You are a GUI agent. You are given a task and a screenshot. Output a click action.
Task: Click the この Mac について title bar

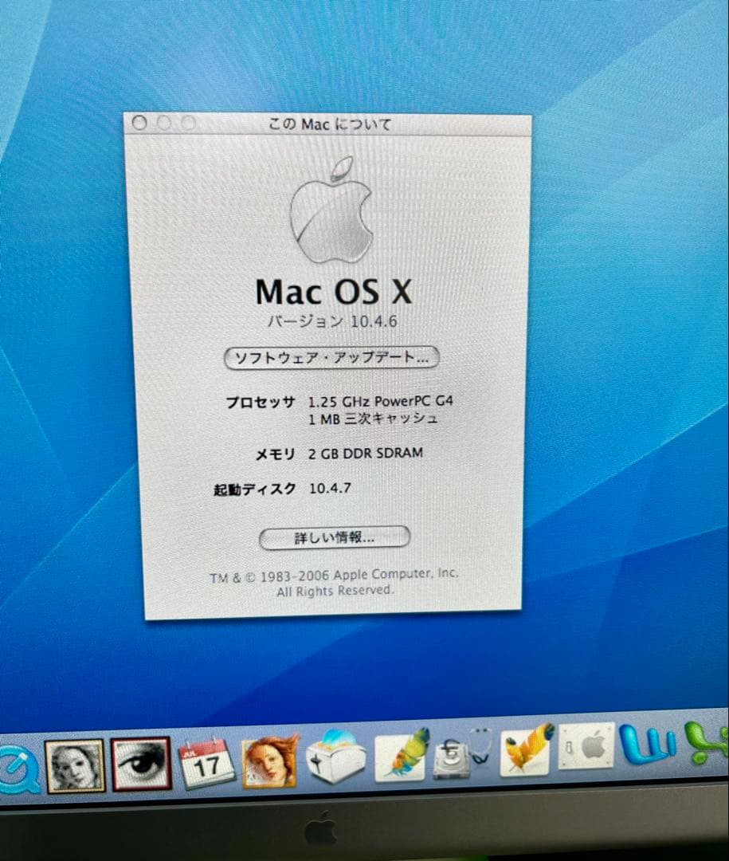tap(331, 125)
